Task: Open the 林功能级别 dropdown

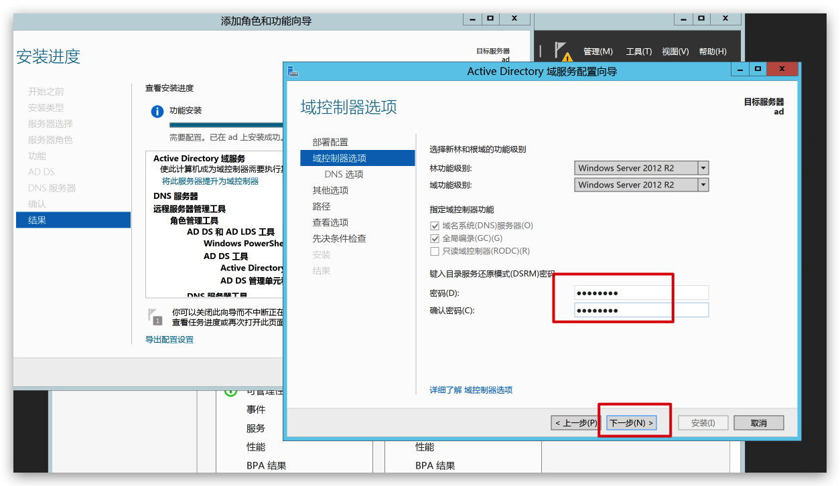Action: click(703, 168)
